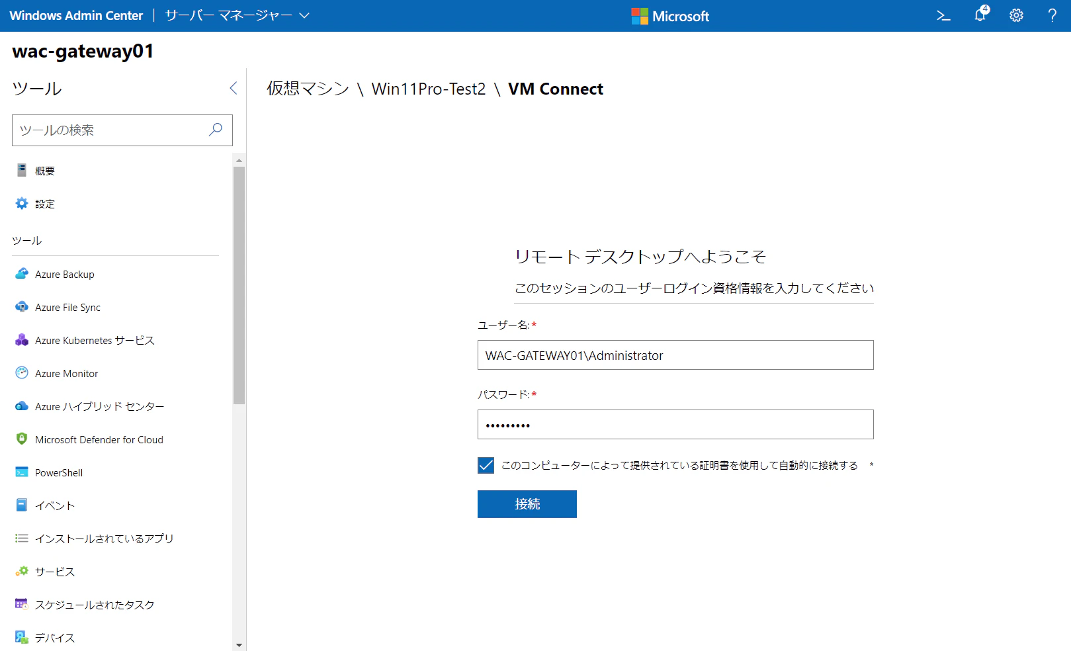This screenshot has height=651, width=1071.
Task: Click the インストールされているアプリ list icon
Action: point(22,538)
